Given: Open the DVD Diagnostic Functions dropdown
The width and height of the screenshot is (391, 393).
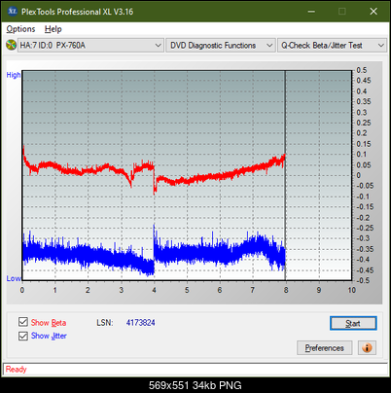Looking at the screenshot, I should [220, 46].
